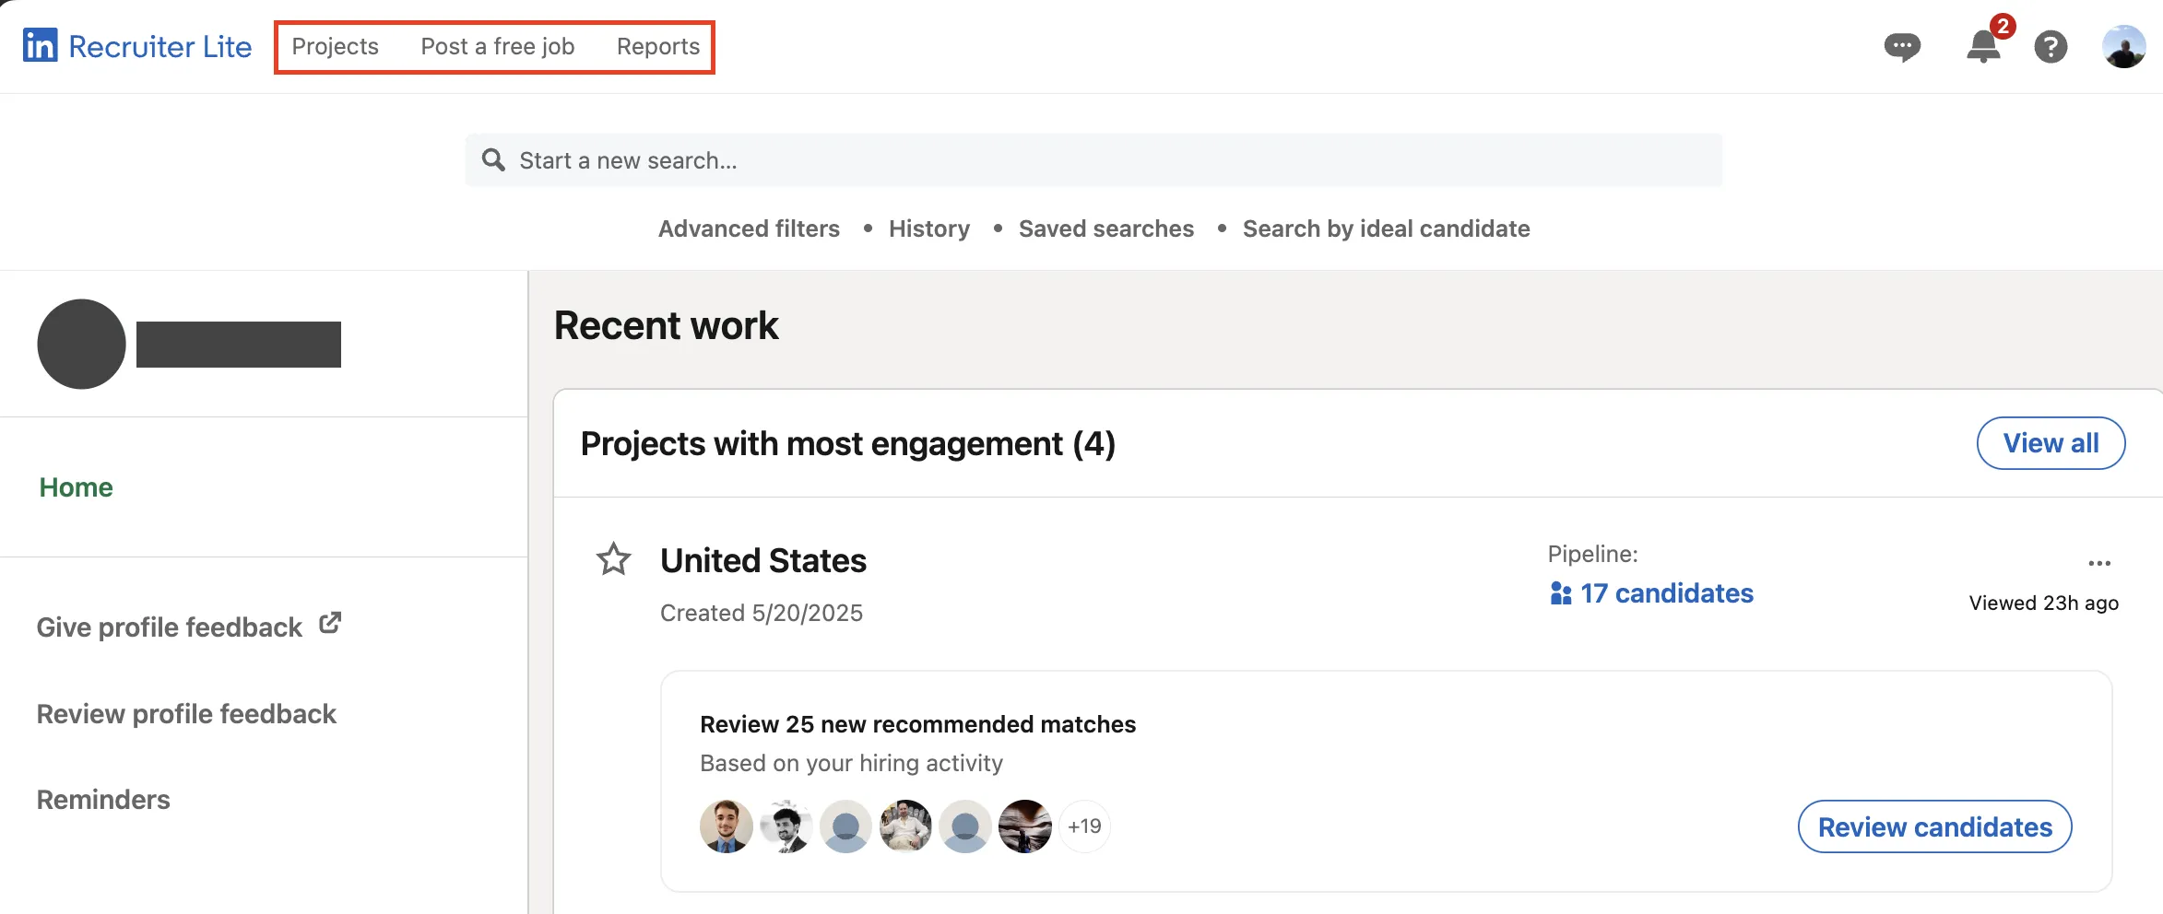Click the +19 candidate avatars bubble
The height and width of the screenshot is (914, 2163).
(1083, 826)
